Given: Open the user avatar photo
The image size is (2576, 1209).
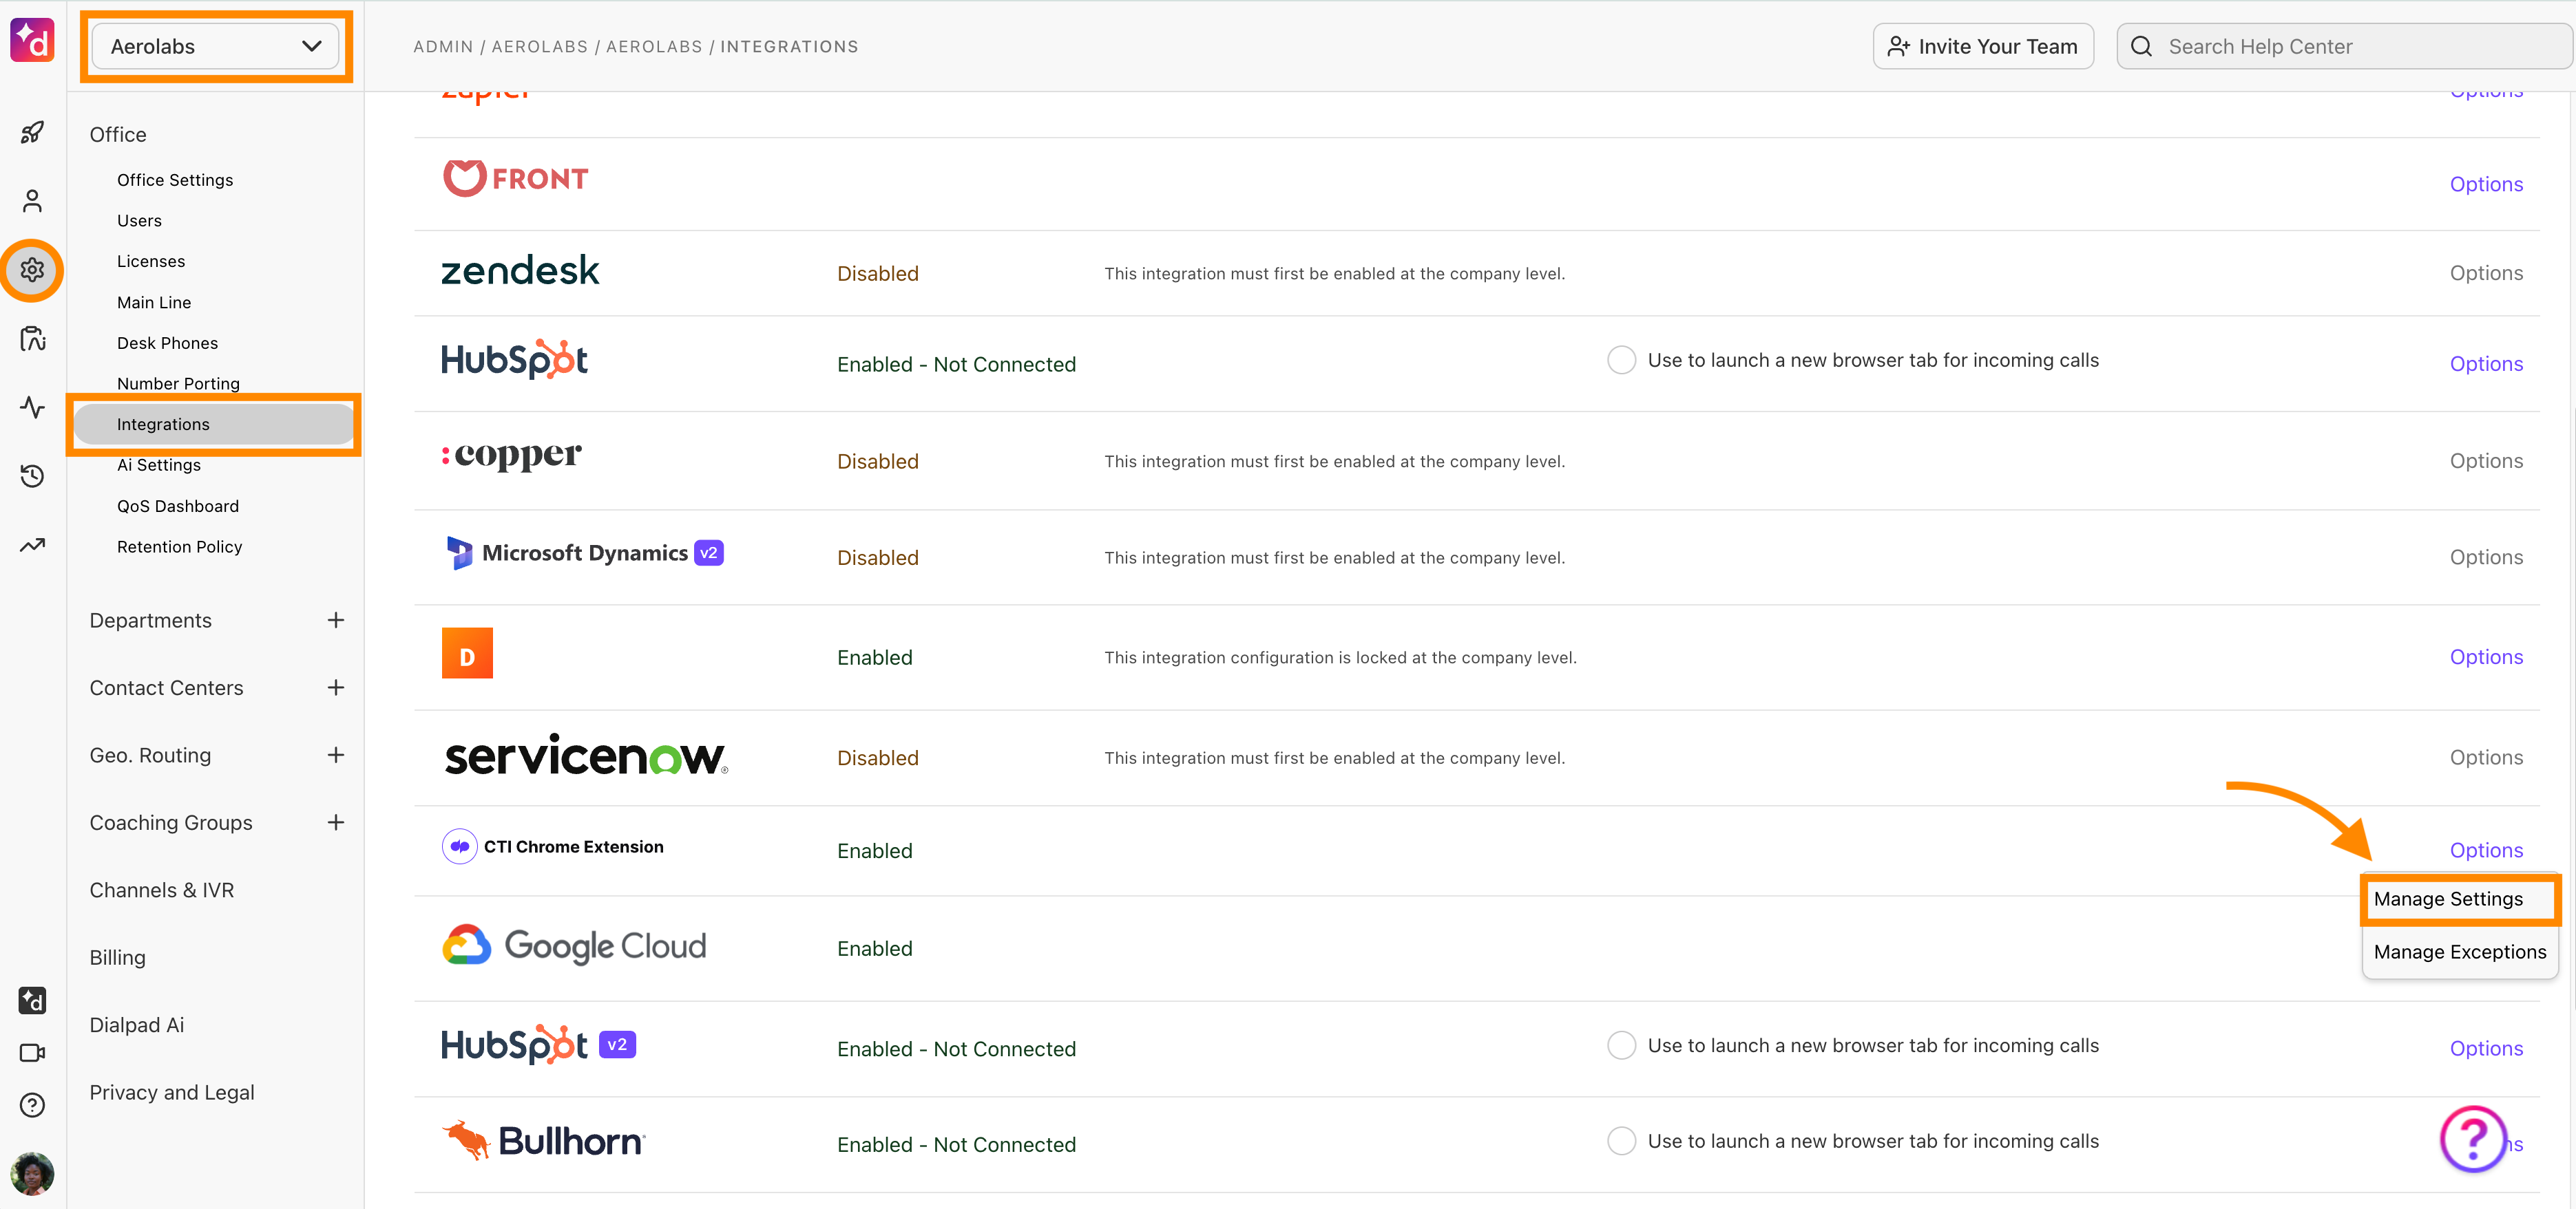Looking at the screenshot, I should coord(32,1173).
